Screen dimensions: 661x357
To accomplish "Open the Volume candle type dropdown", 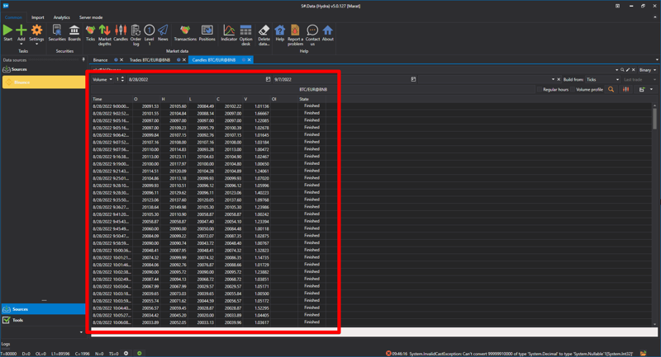I will pyautogui.click(x=102, y=80).
